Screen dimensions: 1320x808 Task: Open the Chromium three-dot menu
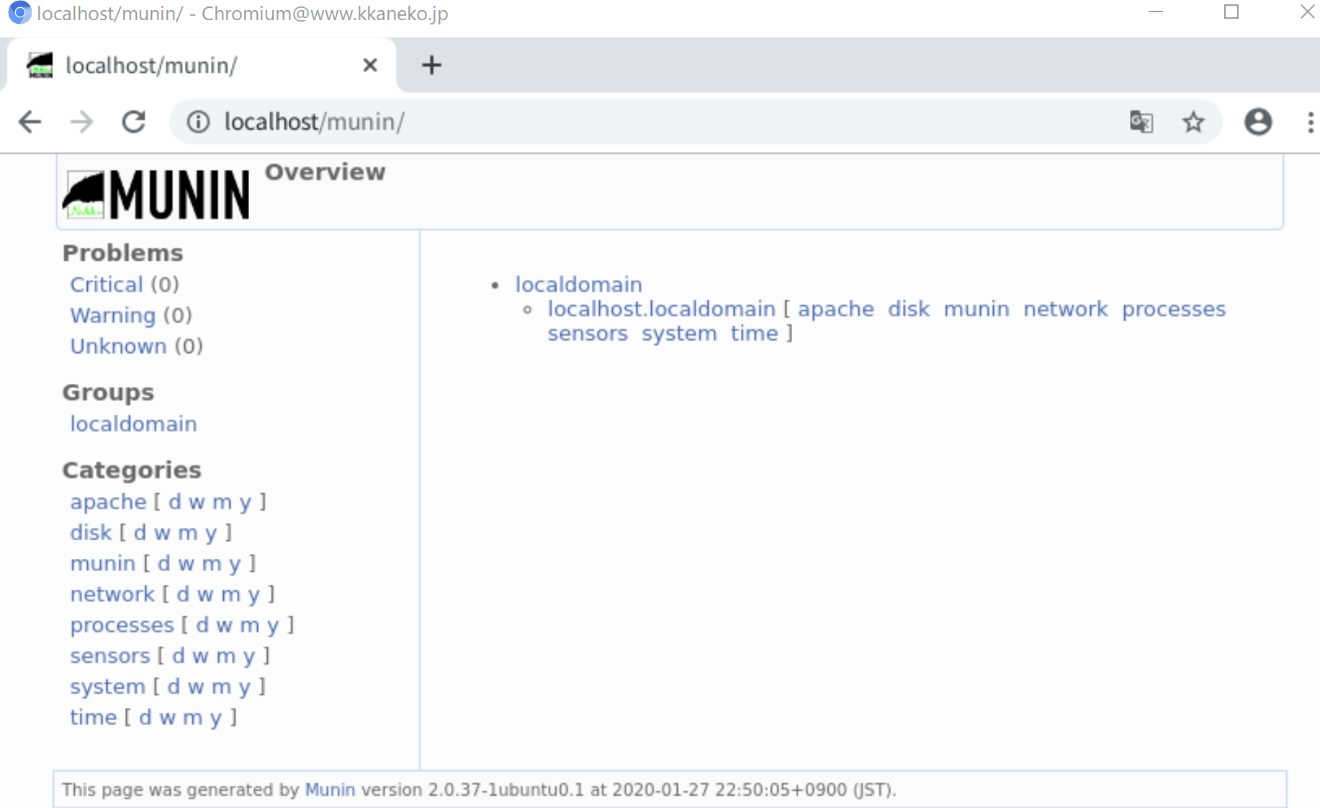(x=1311, y=122)
